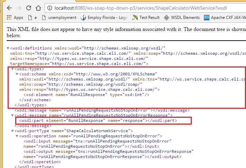Click the closing </wsdl:types> tag

click(31, 105)
